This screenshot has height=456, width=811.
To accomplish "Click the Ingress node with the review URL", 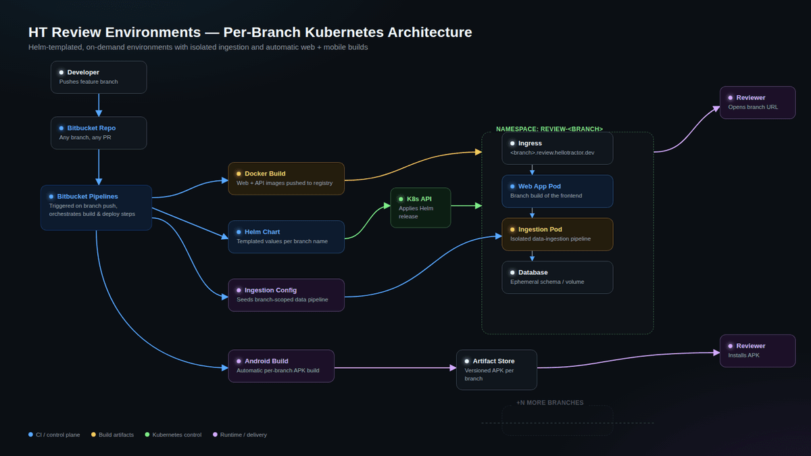I will click(x=558, y=148).
